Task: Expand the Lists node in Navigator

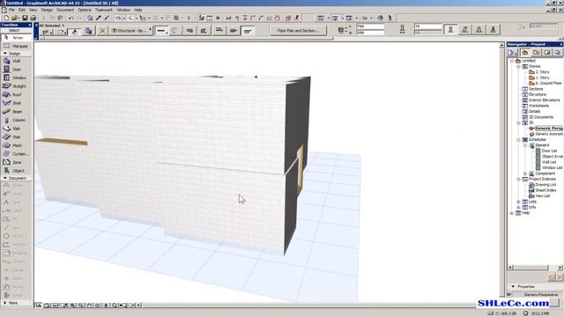Action: coord(518,202)
